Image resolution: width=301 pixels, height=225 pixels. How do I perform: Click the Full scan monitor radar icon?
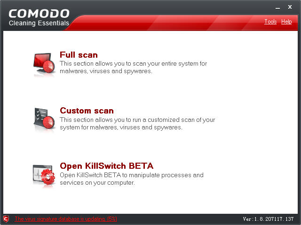(x=44, y=64)
